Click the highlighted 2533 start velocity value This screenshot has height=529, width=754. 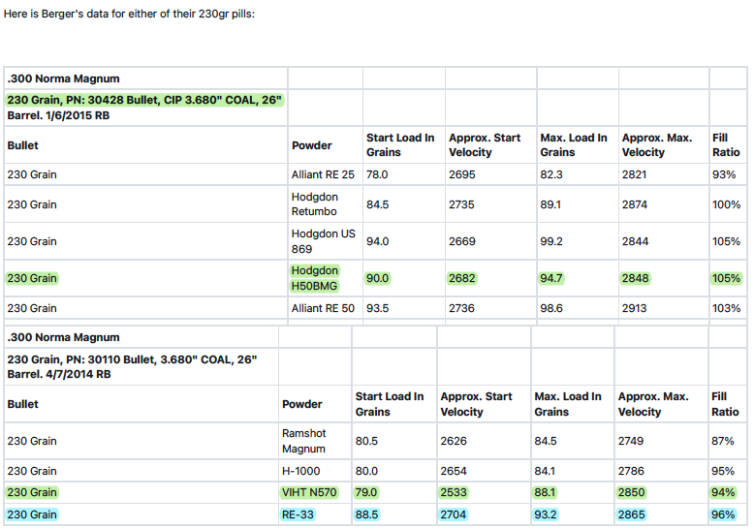click(455, 492)
